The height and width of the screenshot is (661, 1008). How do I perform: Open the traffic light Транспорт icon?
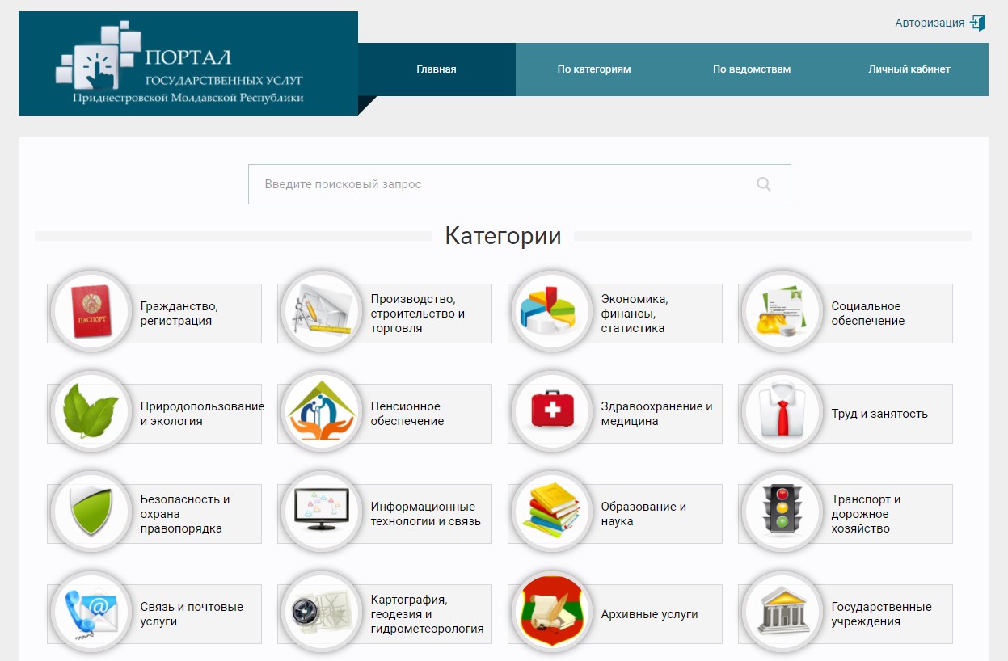(782, 512)
